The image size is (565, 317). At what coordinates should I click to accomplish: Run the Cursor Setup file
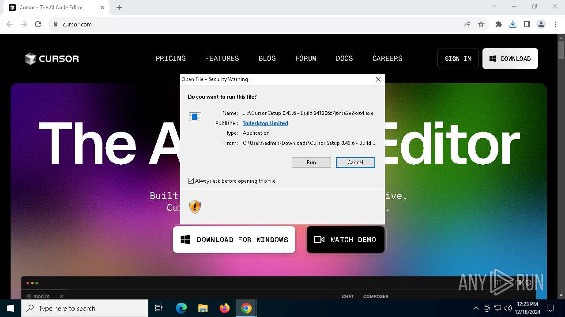tap(311, 162)
